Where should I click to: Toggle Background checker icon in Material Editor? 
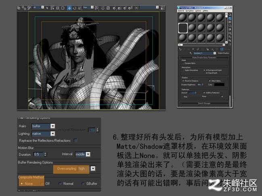click(230, 22)
